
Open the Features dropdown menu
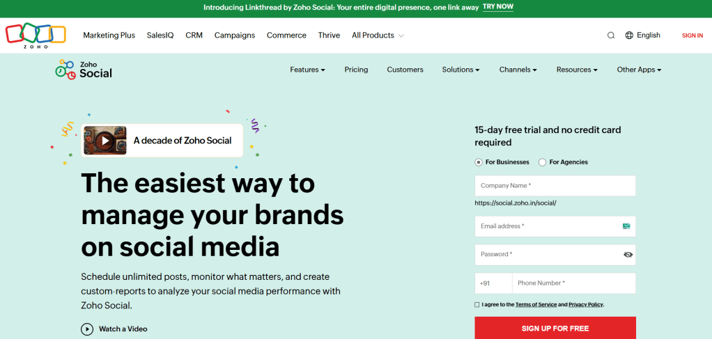(x=307, y=70)
